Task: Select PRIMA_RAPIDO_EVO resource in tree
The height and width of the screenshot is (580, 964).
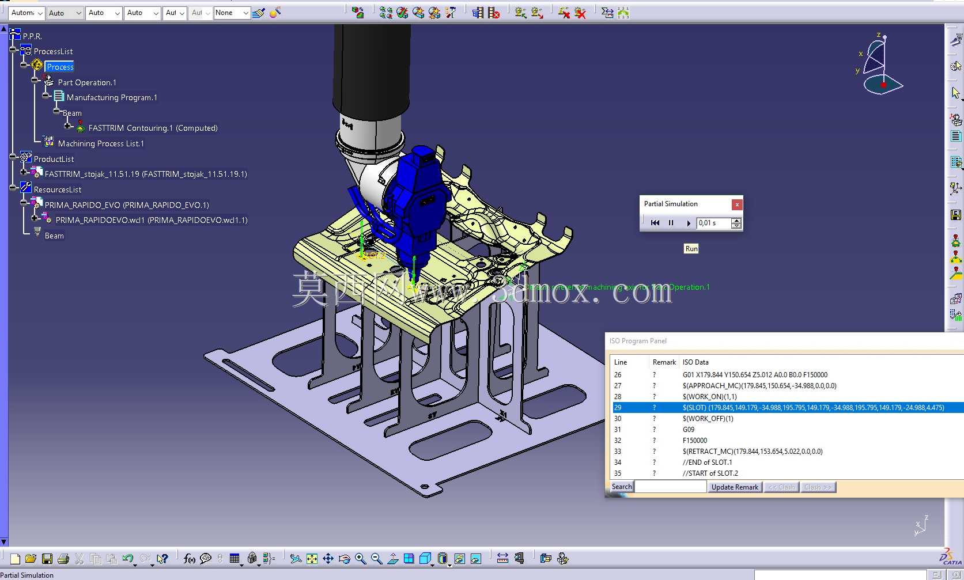Action: tap(127, 205)
